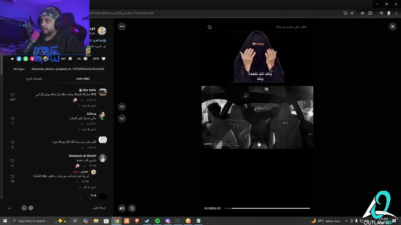Open File Explorer from the taskbar
The width and height of the screenshot is (401, 225).
(96, 221)
